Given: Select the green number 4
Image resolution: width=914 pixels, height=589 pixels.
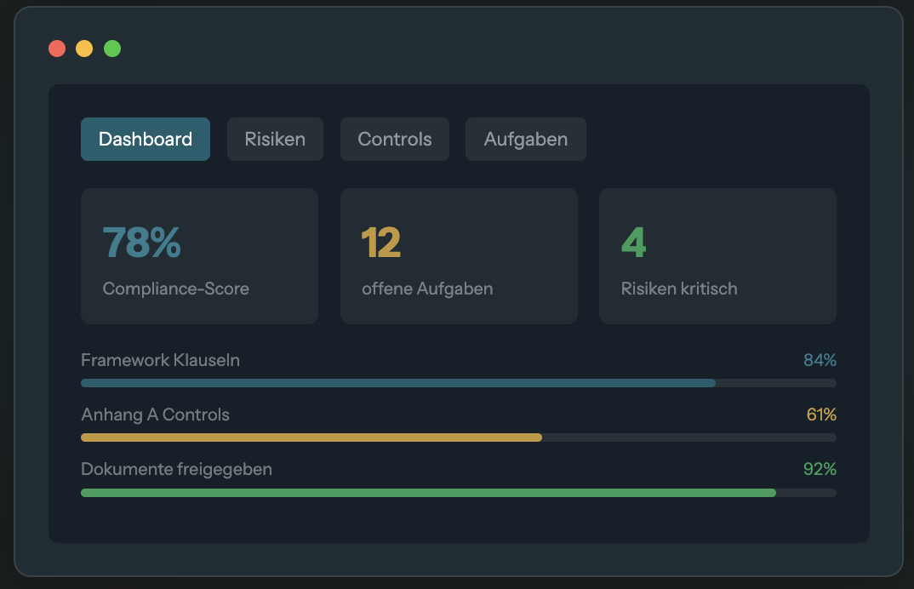Looking at the screenshot, I should (633, 243).
